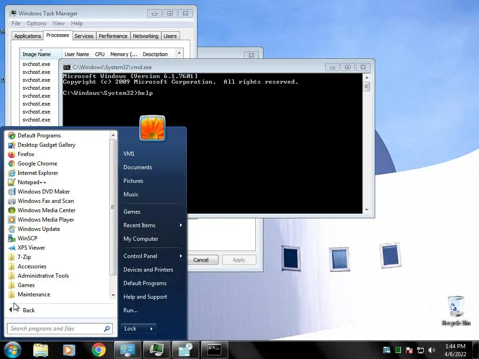This screenshot has height=359, width=479.
Task: Switch to the Users tab
Action: 170,36
